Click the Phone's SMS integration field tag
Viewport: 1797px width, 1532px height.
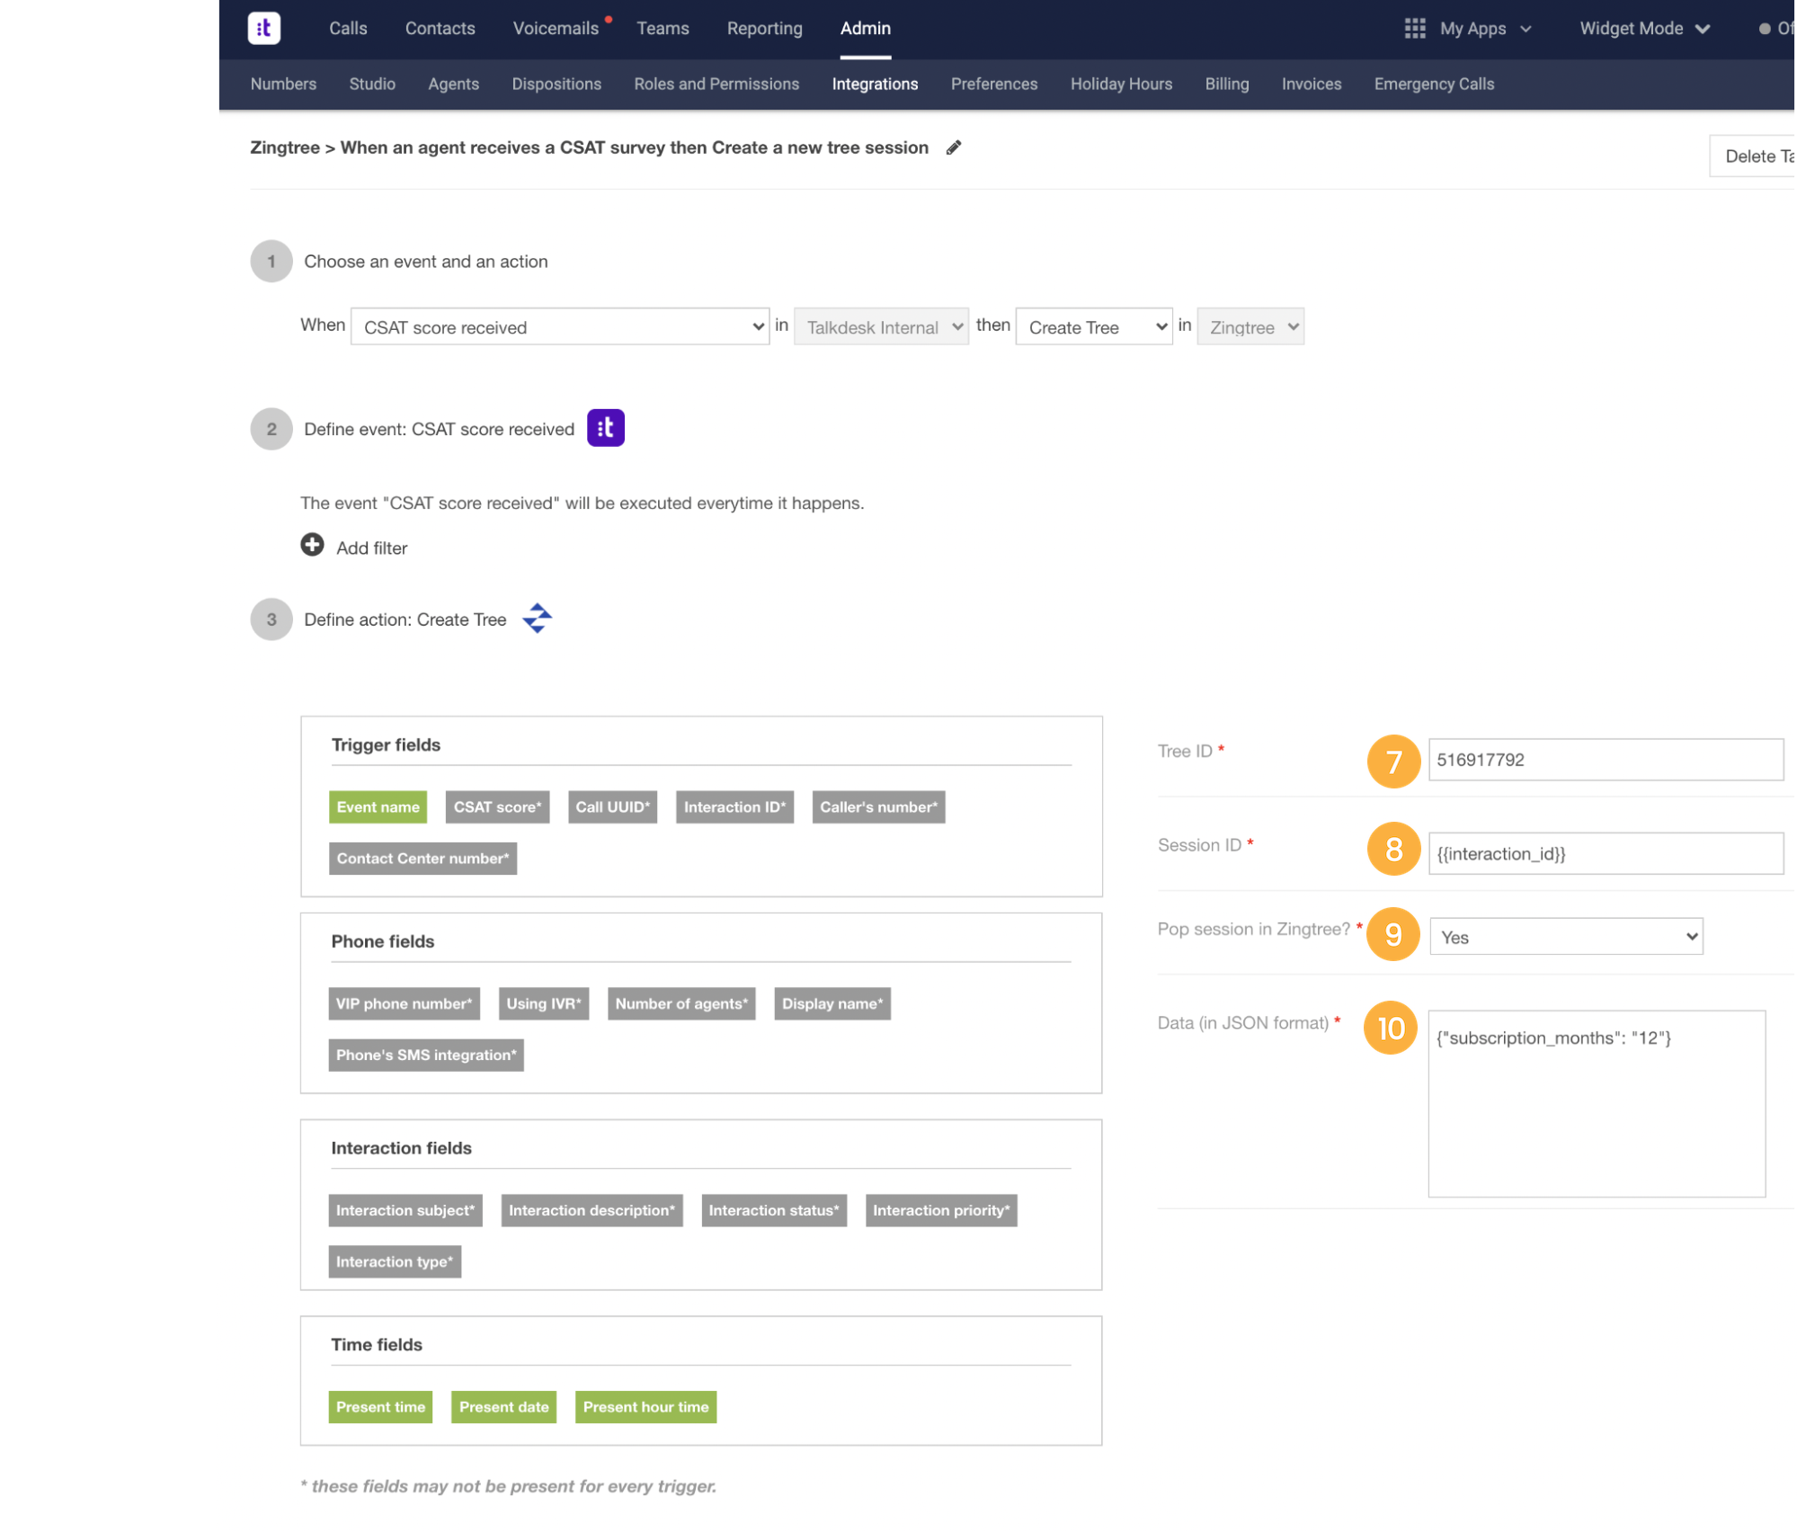coord(426,1055)
